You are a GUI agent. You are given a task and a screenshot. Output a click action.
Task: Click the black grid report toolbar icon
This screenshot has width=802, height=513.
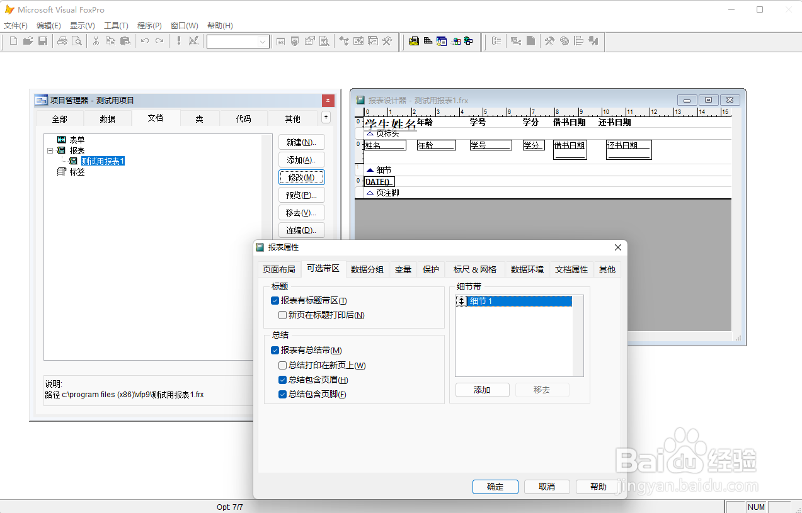point(428,41)
